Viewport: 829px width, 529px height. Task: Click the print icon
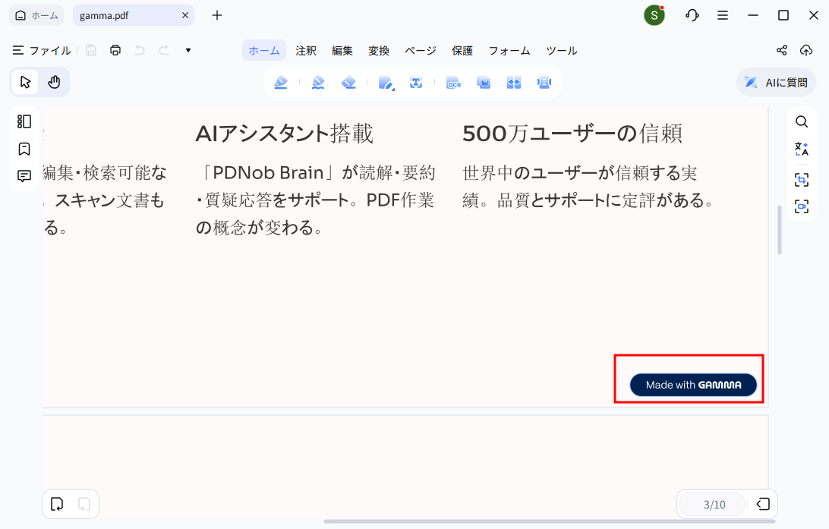coord(115,51)
